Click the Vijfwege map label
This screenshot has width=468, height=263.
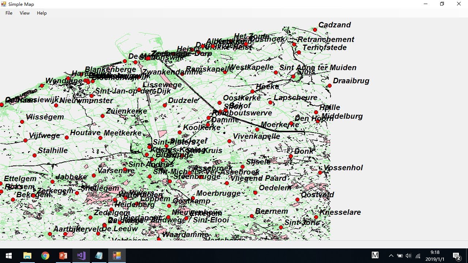pos(44,136)
